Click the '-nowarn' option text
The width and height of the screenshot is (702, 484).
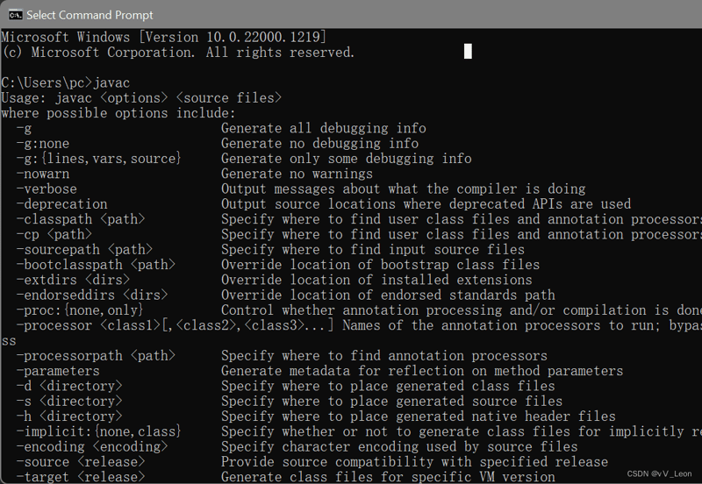(x=43, y=174)
